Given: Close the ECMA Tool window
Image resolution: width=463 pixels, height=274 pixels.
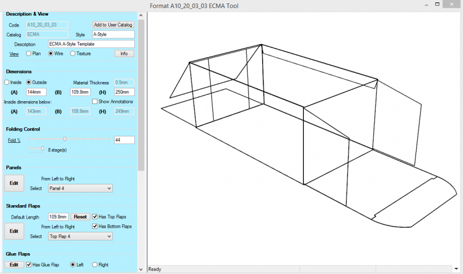Looking at the screenshot, I should 452,5.
